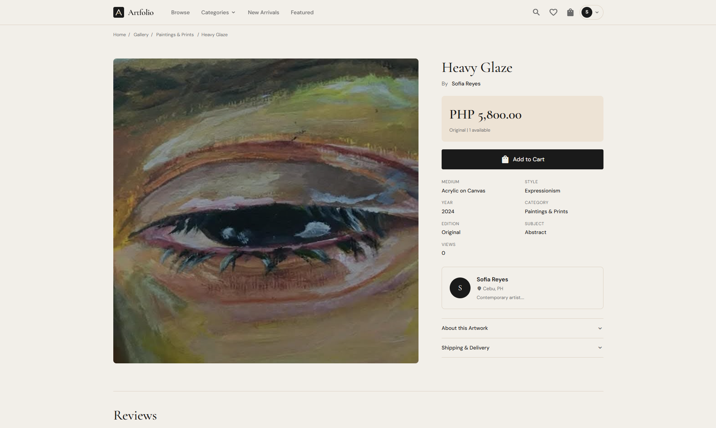The image size is (716, 428).
Task: Open the search icon in the header
Action: pos(536,12)
